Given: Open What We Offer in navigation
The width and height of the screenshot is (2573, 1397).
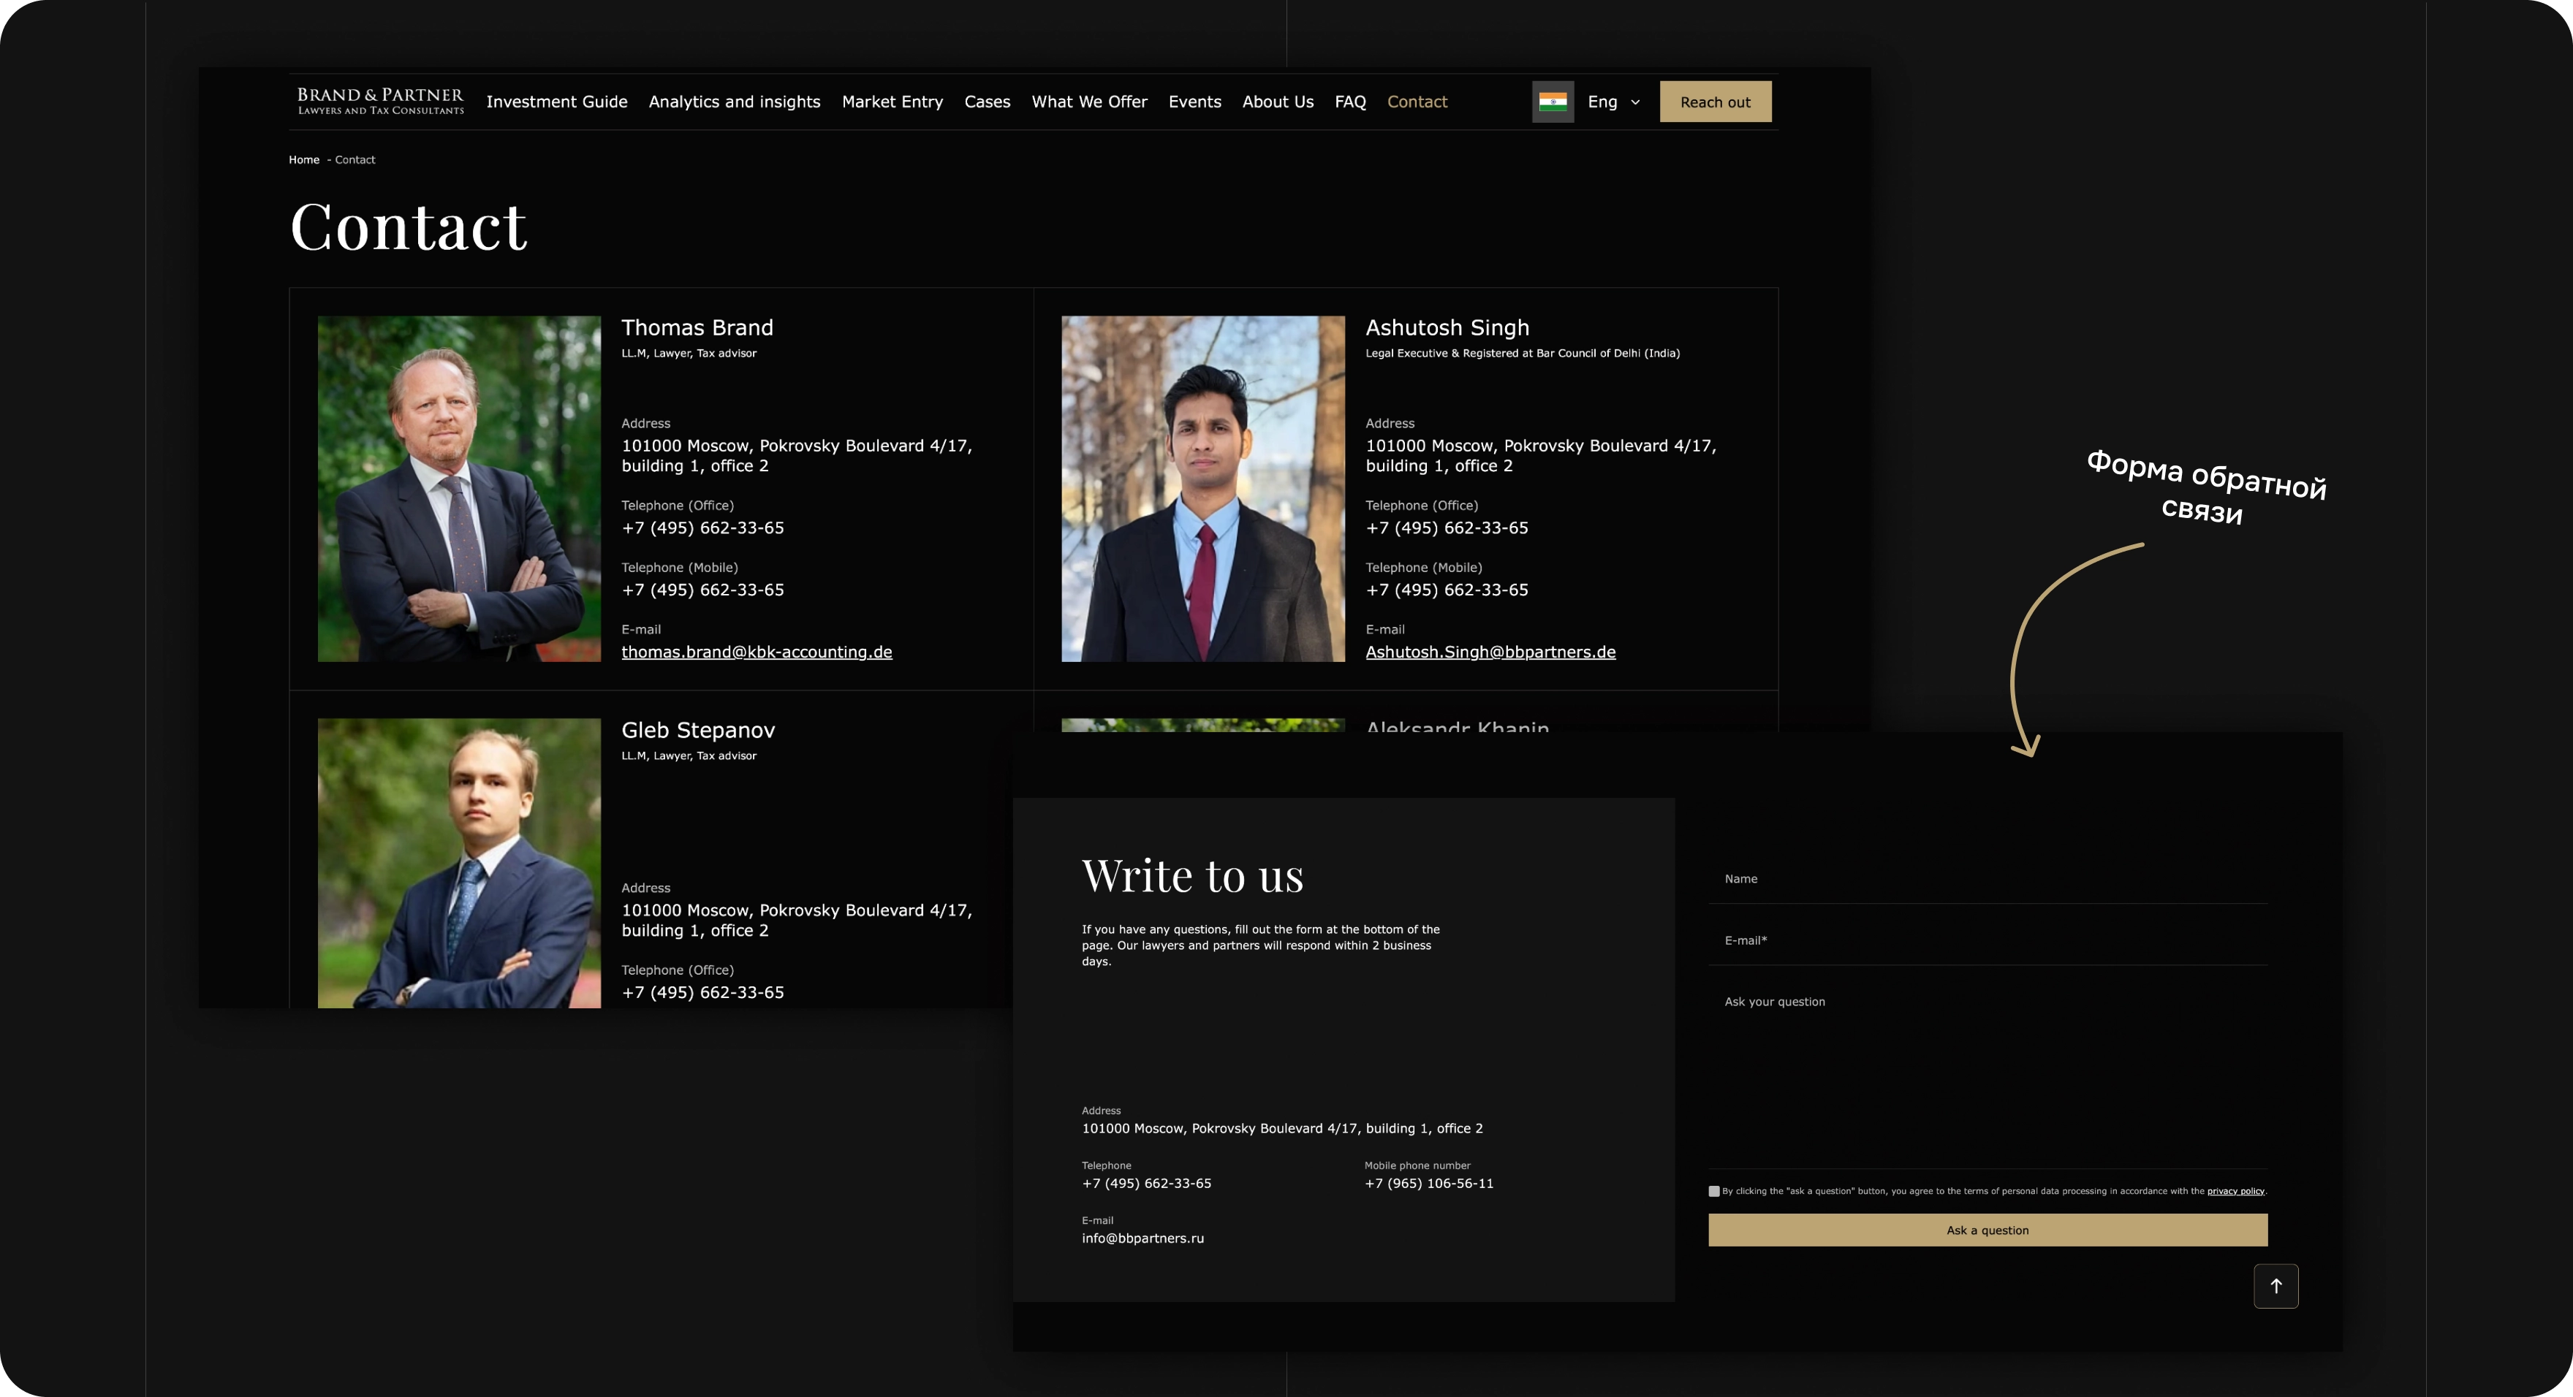Looking at the screenshot, I should [x=1088, y=102].
